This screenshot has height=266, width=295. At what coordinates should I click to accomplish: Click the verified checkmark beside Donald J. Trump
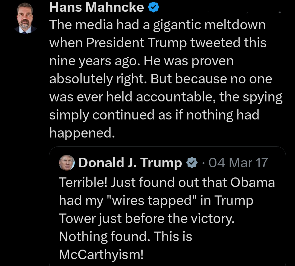coord(192,162)
